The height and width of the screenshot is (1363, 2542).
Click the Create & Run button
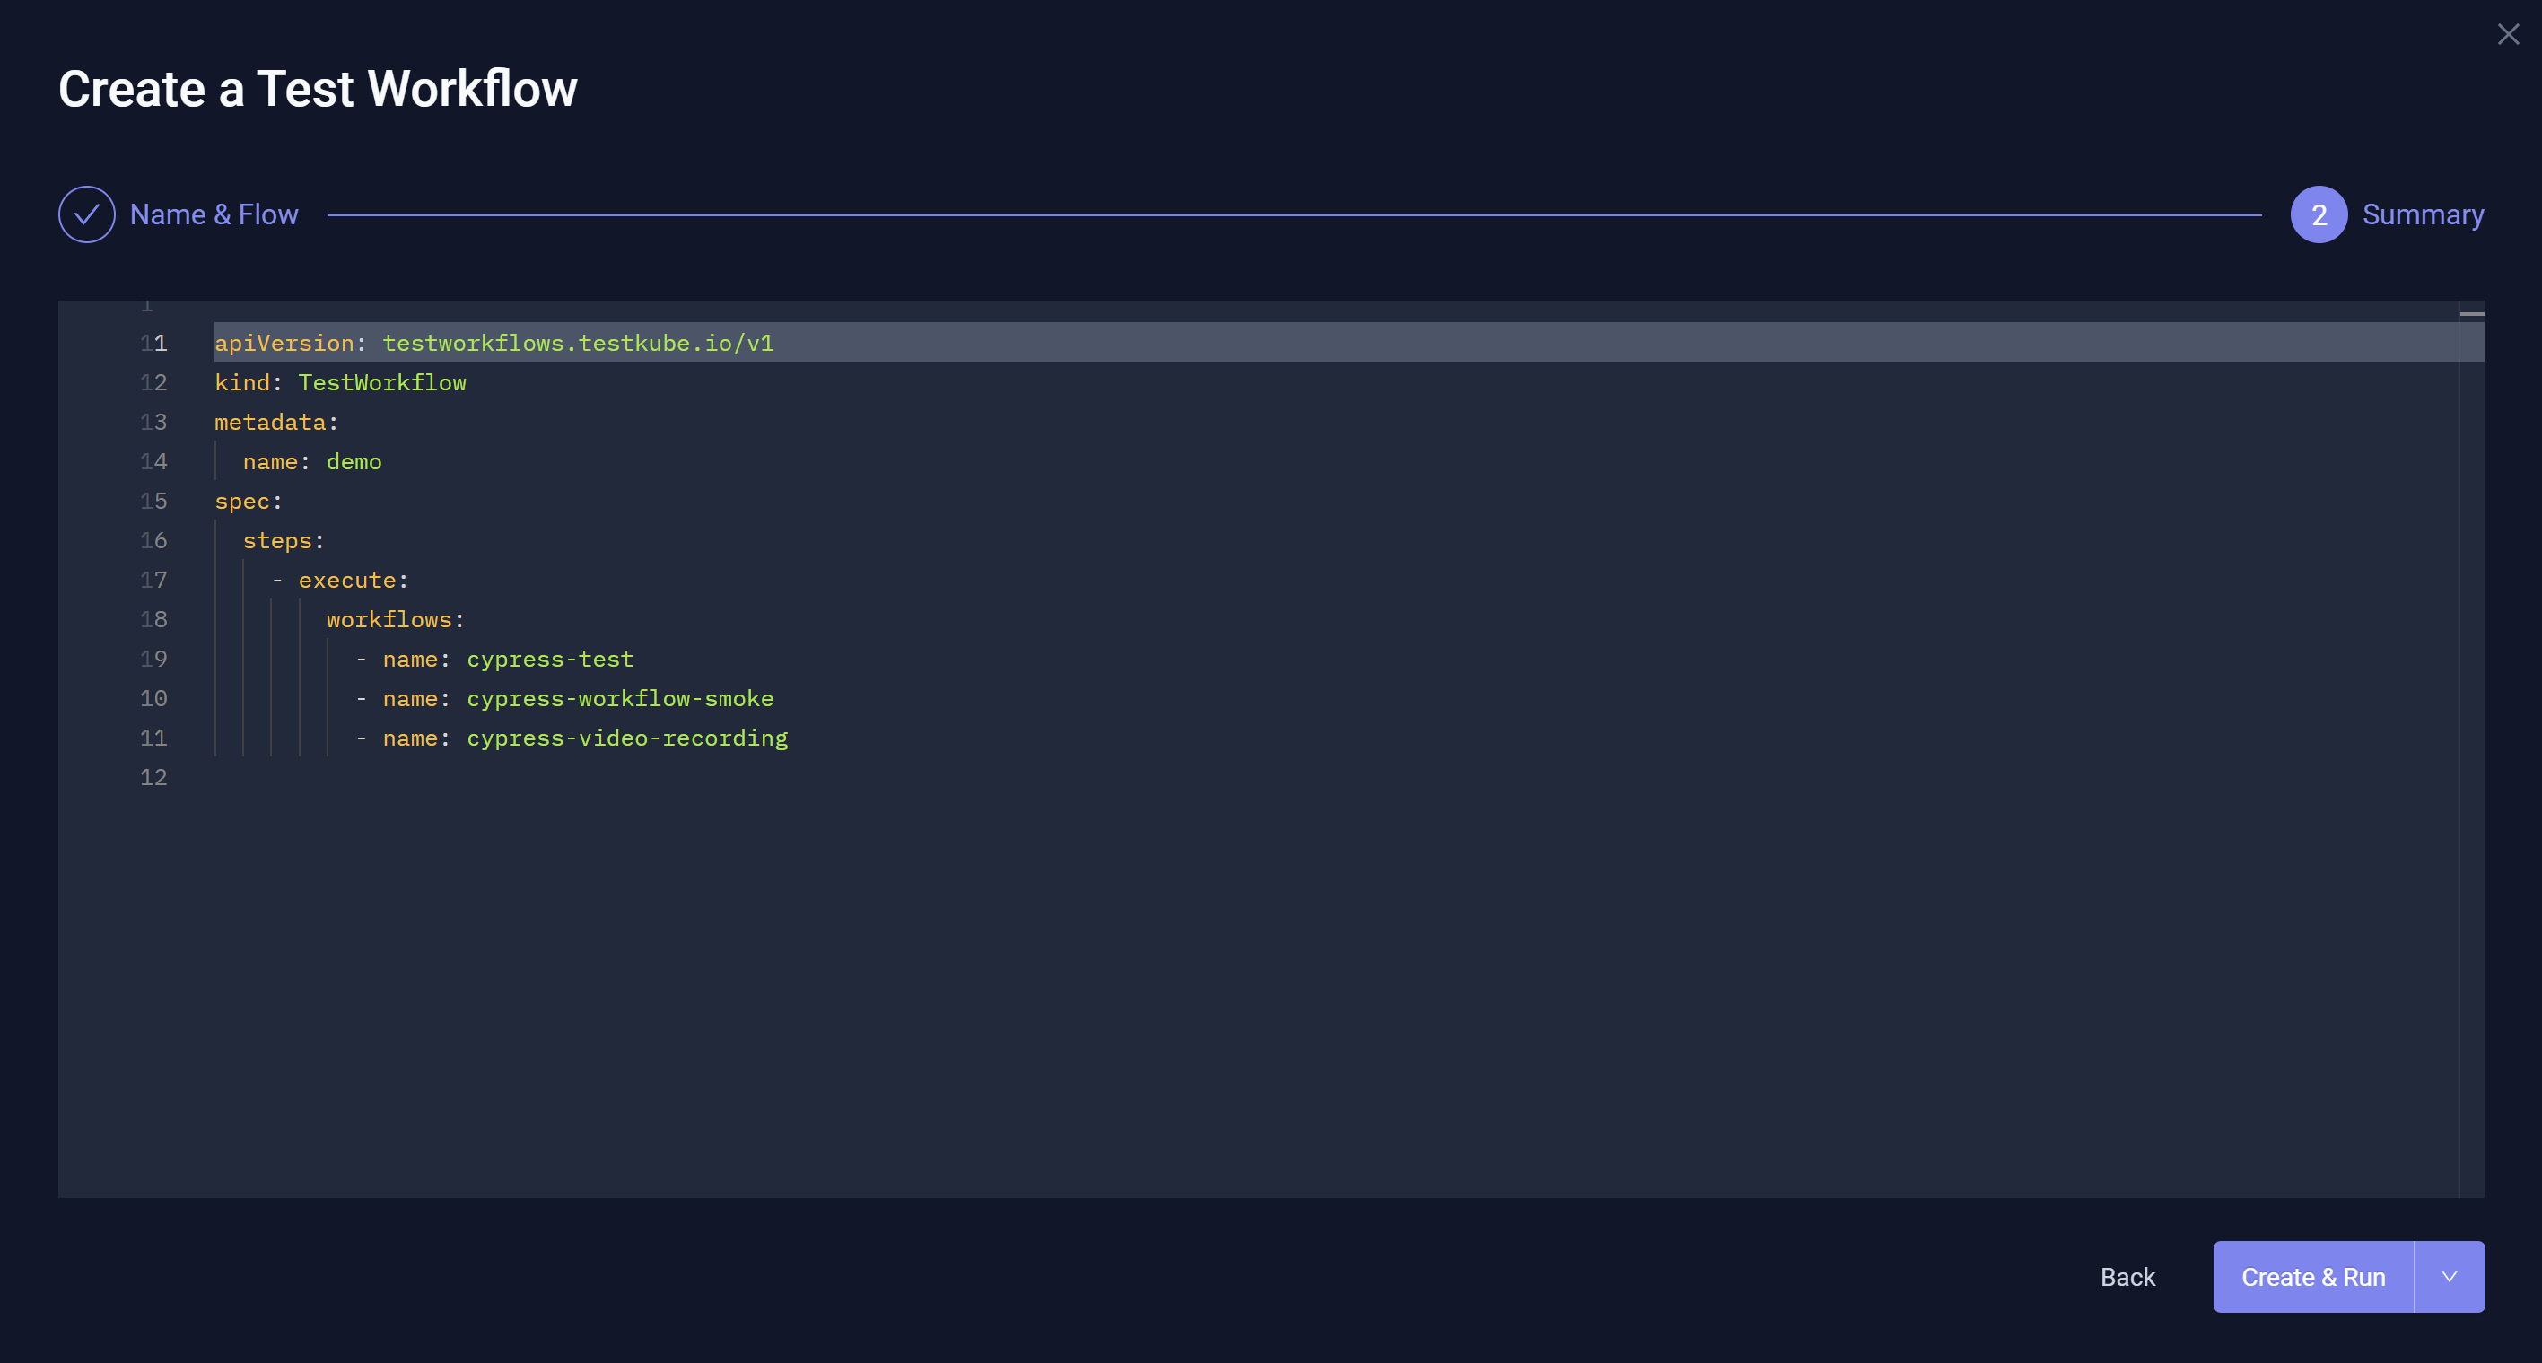tap(2314, 1276)
